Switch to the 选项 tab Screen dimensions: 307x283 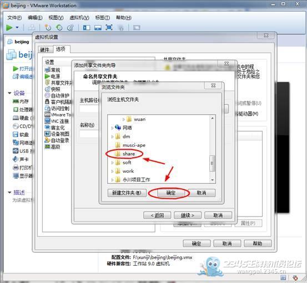coord(61,49)
